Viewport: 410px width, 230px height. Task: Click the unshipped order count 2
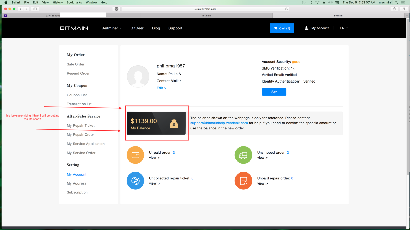click(x=288, y=153)
